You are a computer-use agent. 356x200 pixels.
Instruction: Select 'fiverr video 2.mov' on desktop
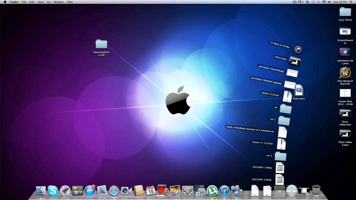point(345,134)
